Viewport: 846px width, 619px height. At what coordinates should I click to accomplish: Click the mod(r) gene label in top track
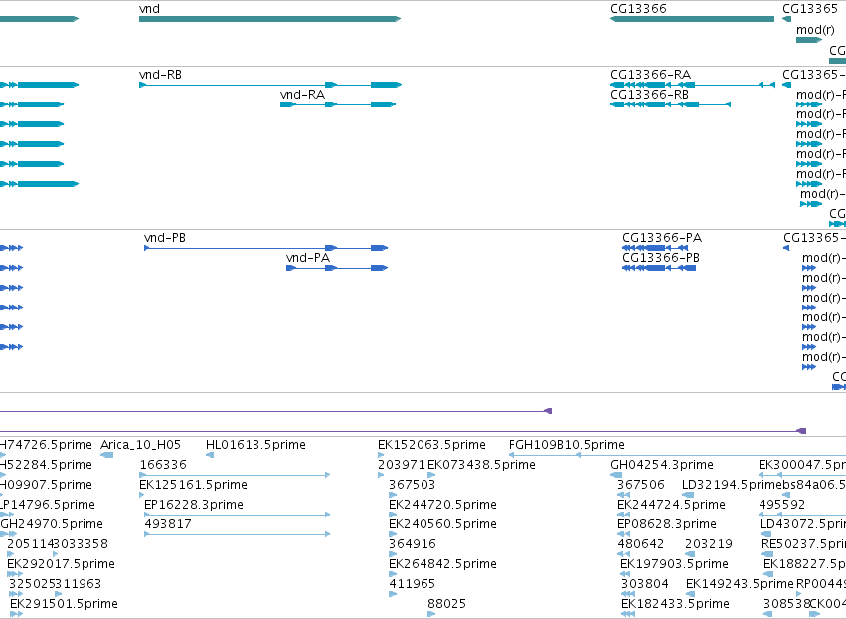pyautogui.click(x=815, y=29)
